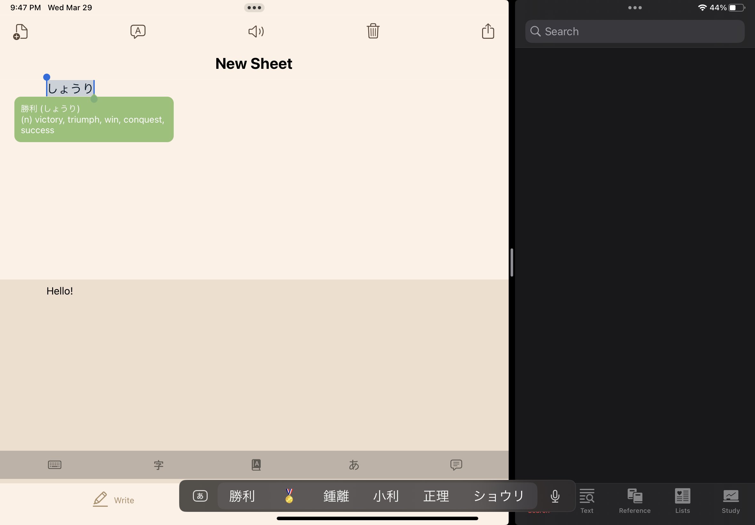This screenshot has height=525, width=755.
Task: Open the comment bubble icon in toolbar
Action: click(x=456, y=465)
